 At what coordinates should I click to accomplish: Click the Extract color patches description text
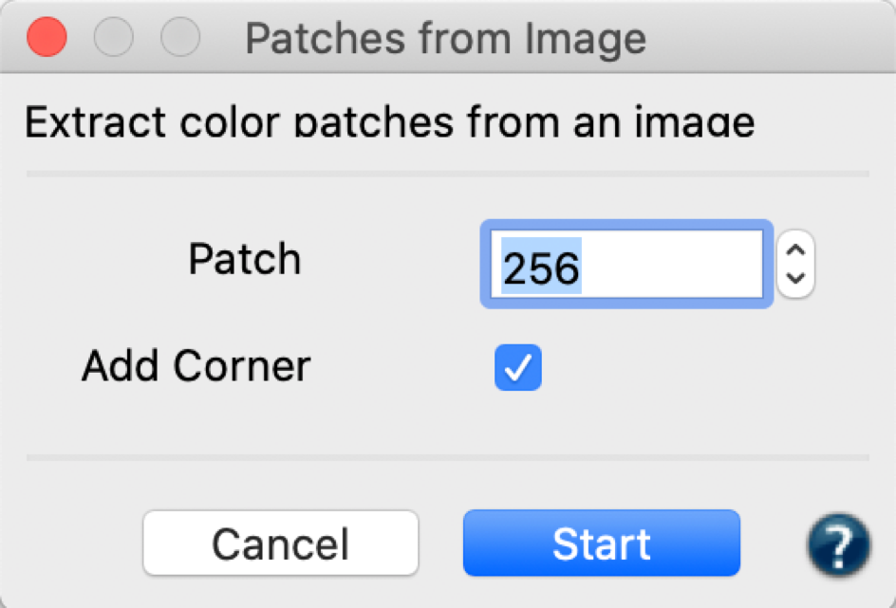click(x=390, y=121)
